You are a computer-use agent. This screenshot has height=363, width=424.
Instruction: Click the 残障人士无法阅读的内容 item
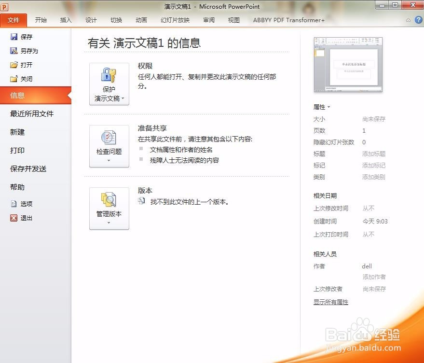(184, 160)
